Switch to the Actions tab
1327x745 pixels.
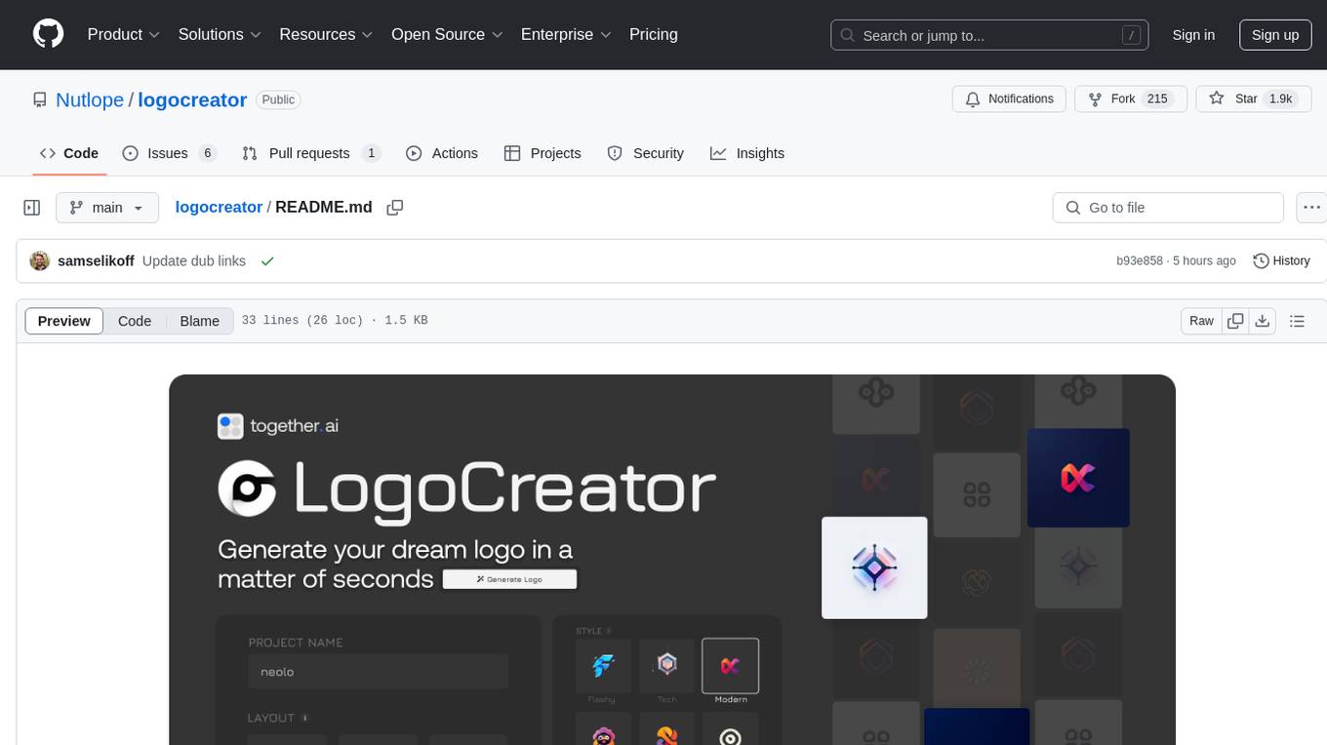(441, 153)
